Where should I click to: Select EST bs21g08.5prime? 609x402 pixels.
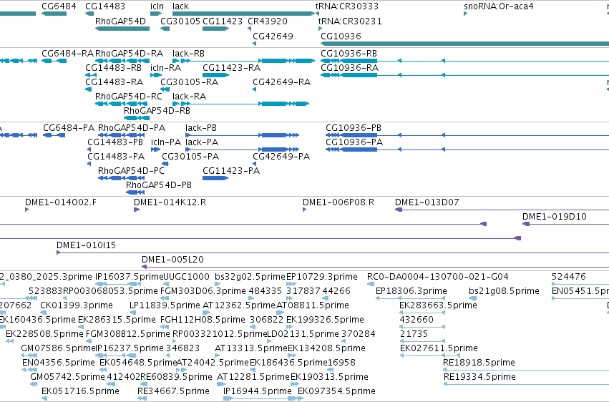click(504, 291)
